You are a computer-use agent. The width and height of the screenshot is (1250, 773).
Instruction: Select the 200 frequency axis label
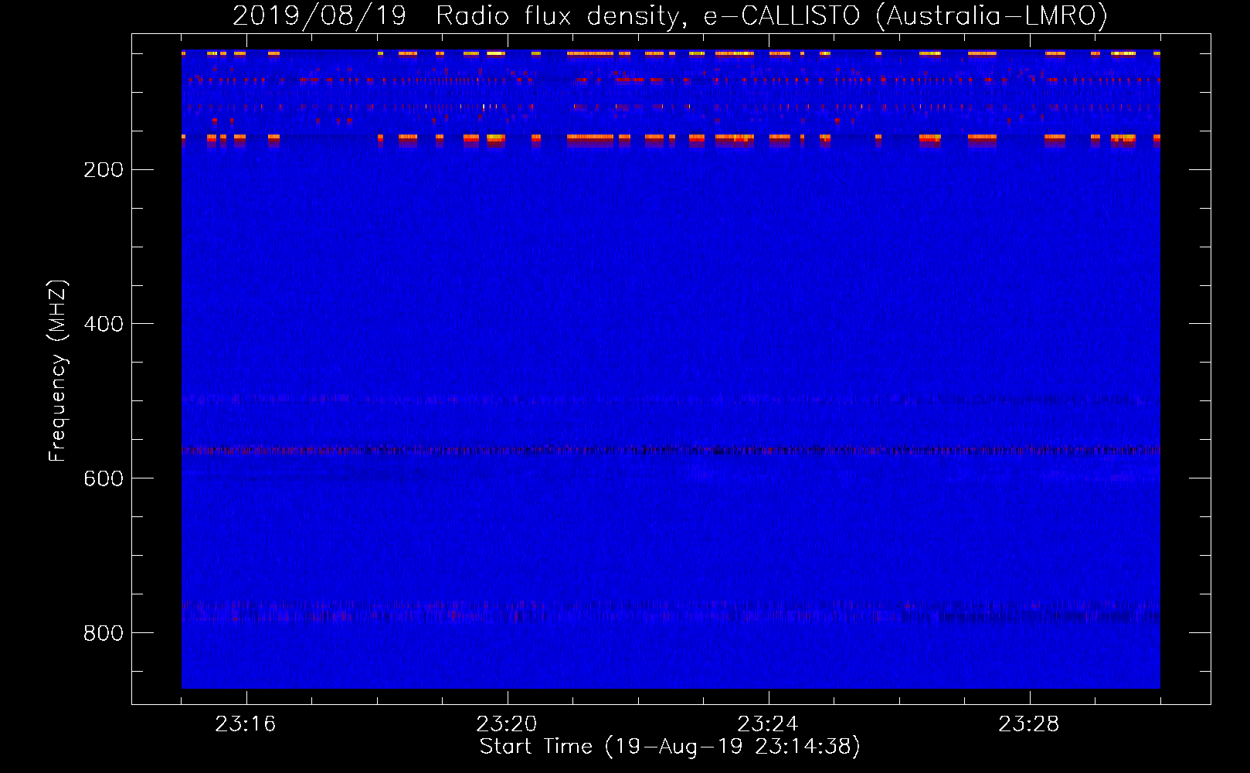[104, 170]
